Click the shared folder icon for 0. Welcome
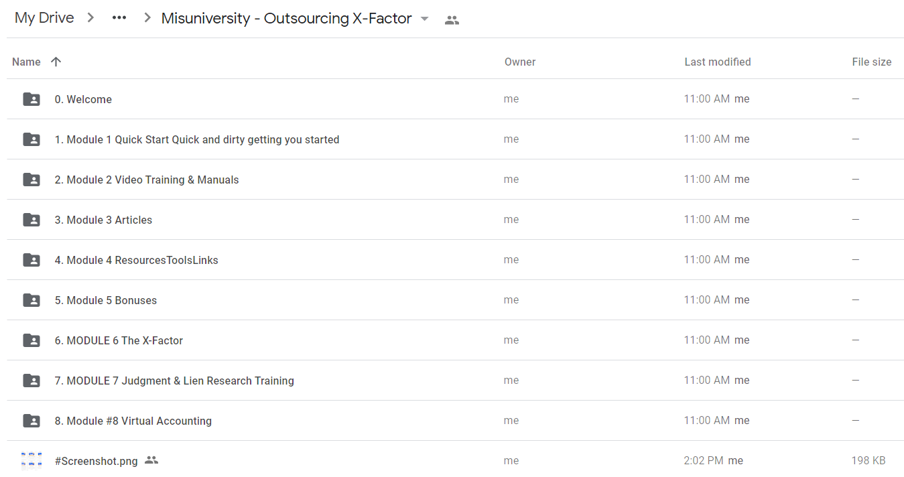 31,99
